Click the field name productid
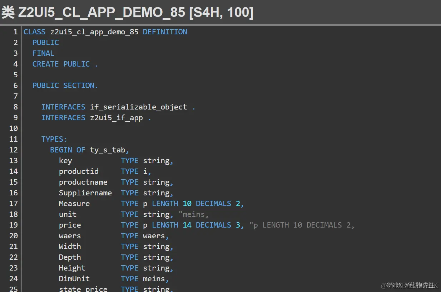 tap(79, 171)
